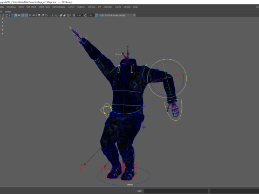Open the Generate menu
This screenshot has width=259, height=194.
108,7
